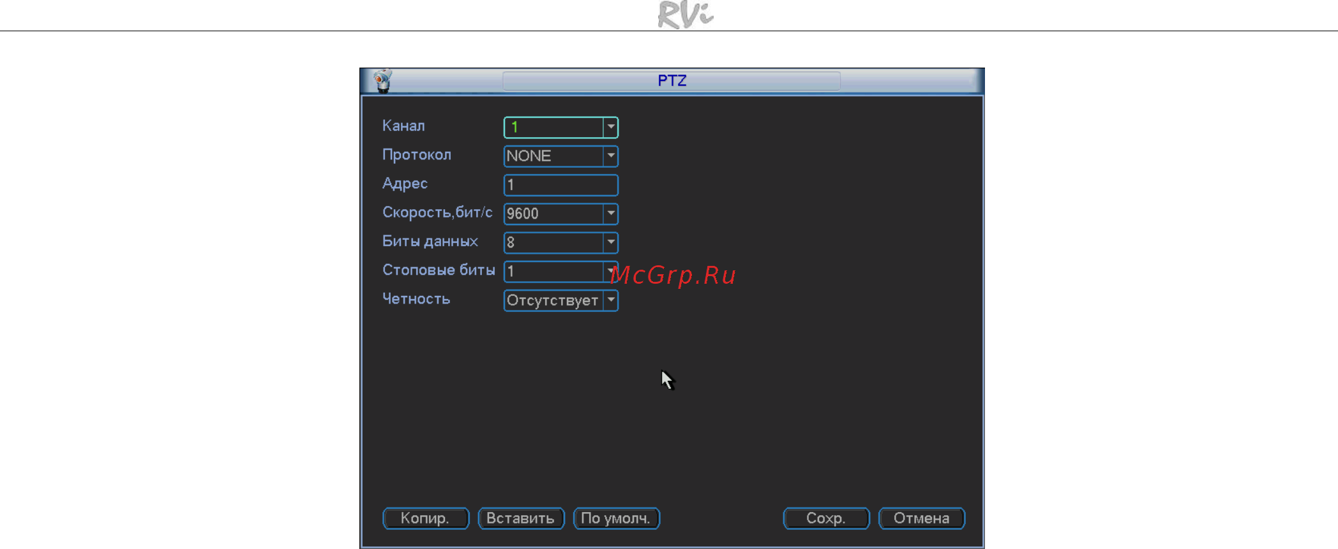
Task: Click the По умолч. button
Action: (x=616, y=518)
